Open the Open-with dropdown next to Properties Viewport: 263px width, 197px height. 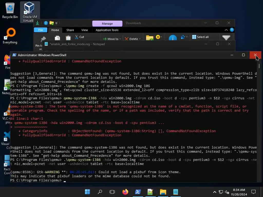click(184, 37)
